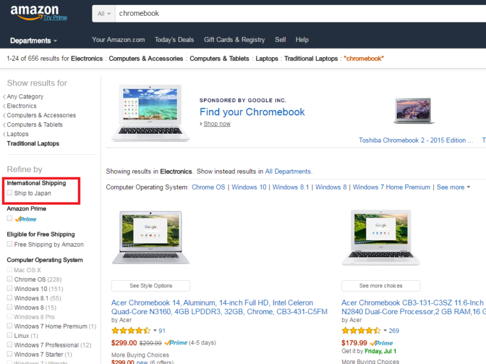Select the Electronics category in sidebar
This screenshot has width=486, height=364.
(x=22, y=106)
